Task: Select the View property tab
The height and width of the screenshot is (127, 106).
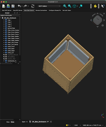Action: 8,122
